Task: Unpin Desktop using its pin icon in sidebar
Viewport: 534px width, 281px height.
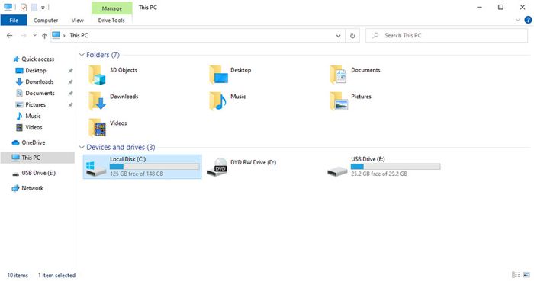Action: click(70, 71)
